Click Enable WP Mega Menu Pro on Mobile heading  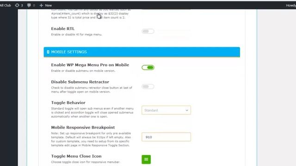[90, 65]
